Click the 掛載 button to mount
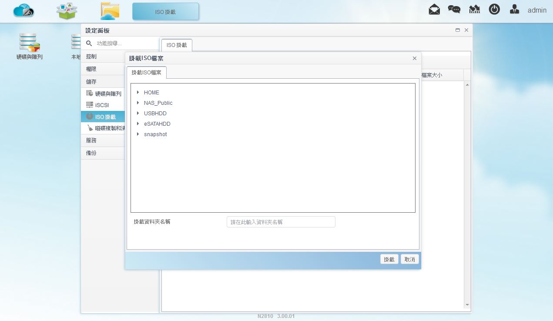The image size is (553, 321). pos(389,259)
